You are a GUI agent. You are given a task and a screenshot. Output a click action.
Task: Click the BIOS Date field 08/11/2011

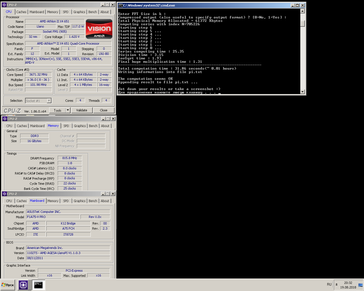tap(68, 258)
